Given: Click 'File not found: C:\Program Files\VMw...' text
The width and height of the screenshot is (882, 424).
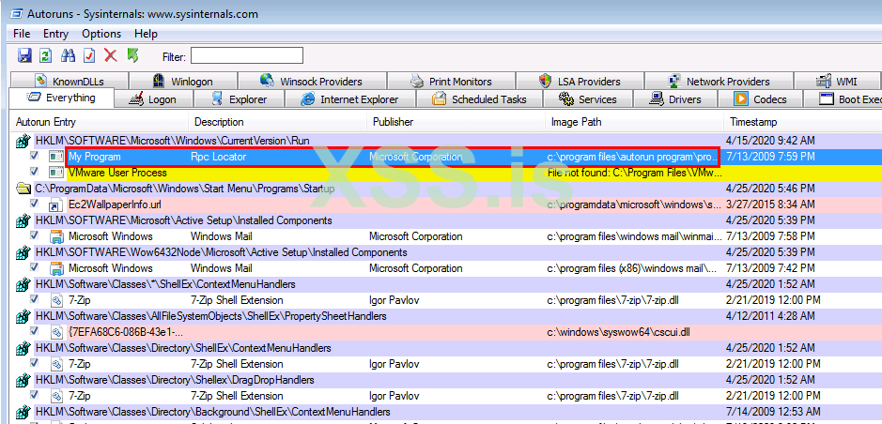Looking at the screenshot, I should tap(633, 173).
